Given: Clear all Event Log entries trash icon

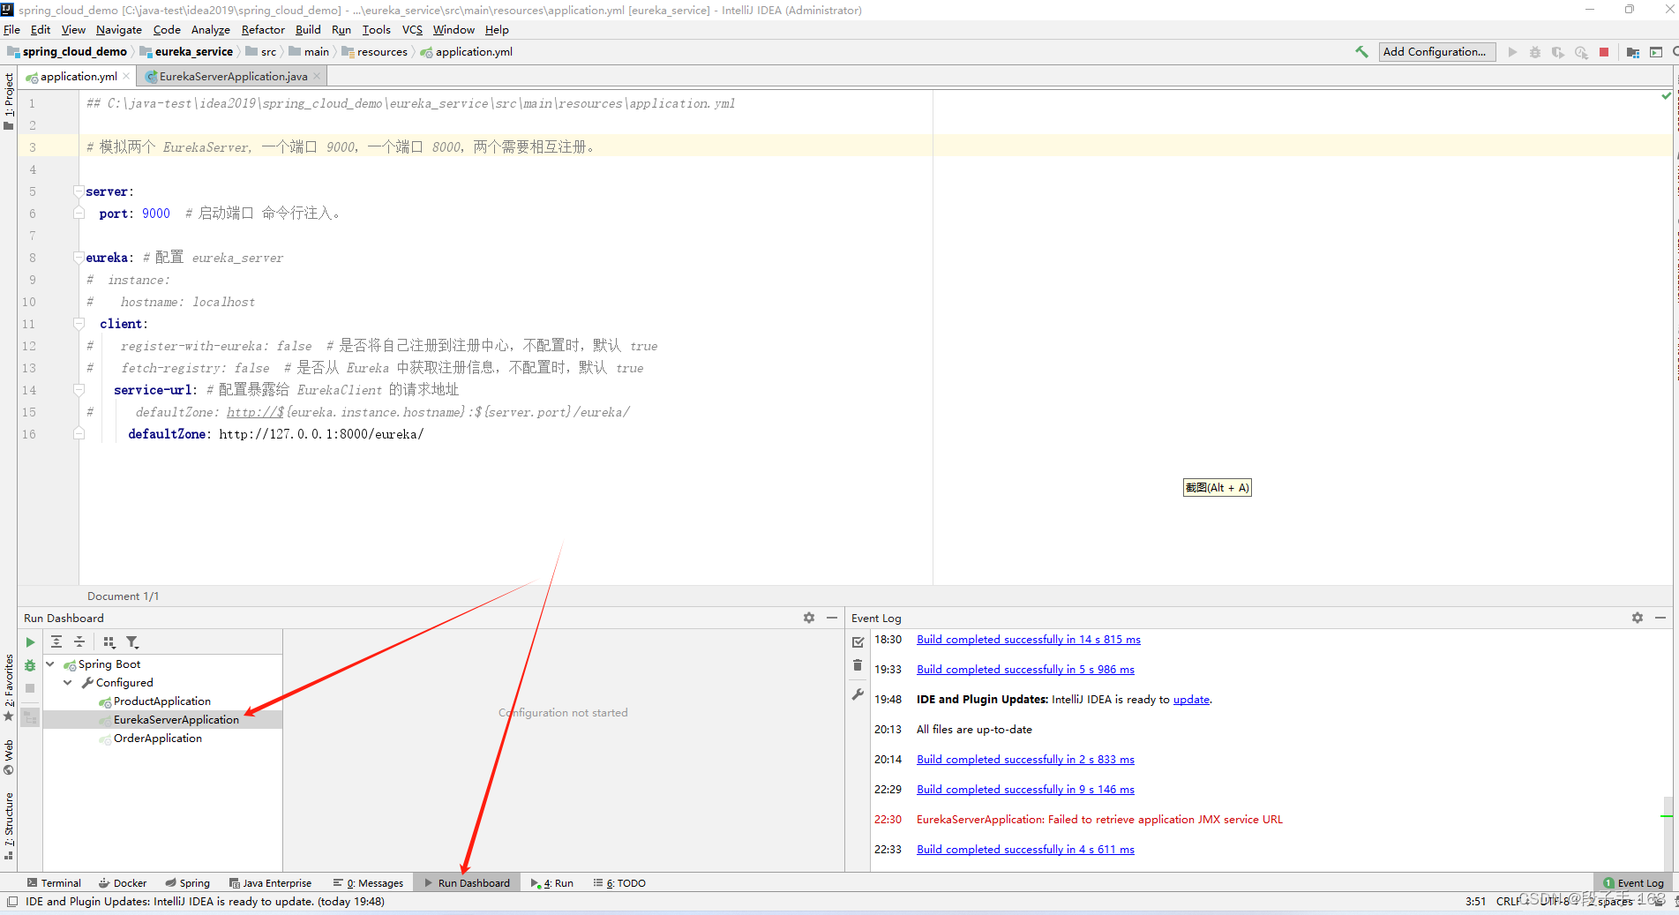Looking at the screenshot, I should tap(858, 666).
